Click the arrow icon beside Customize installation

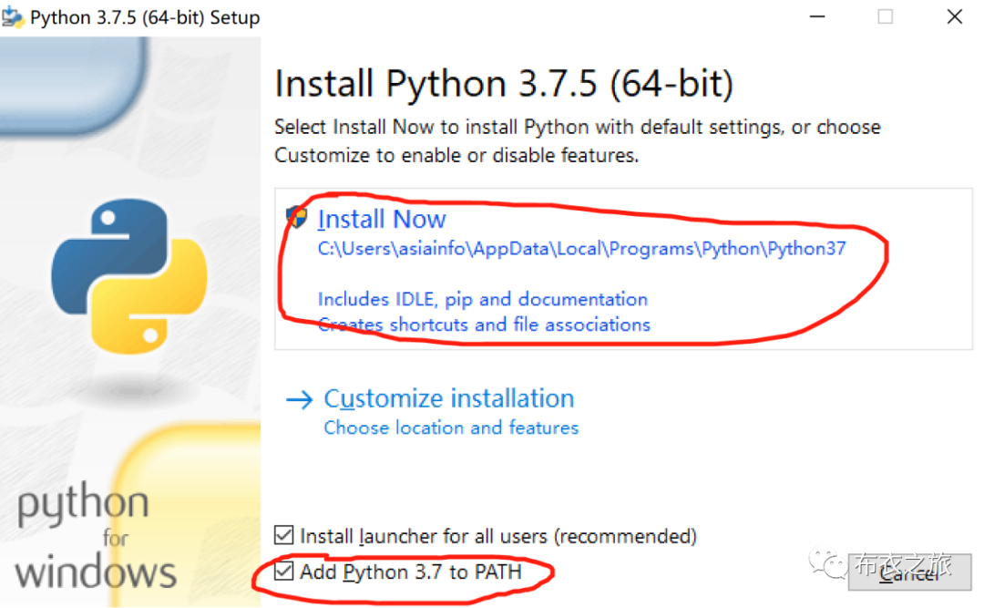coord(299,399)
